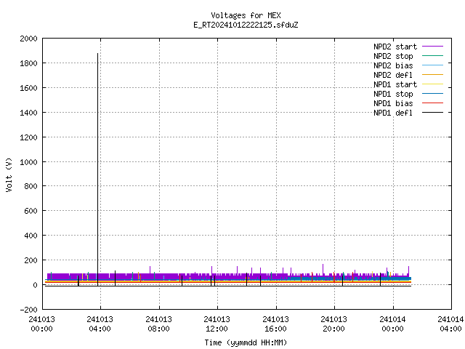The image size is (465, 349).
Task: Click the orange NPD2 defl legend line
Action: (432, 75)
